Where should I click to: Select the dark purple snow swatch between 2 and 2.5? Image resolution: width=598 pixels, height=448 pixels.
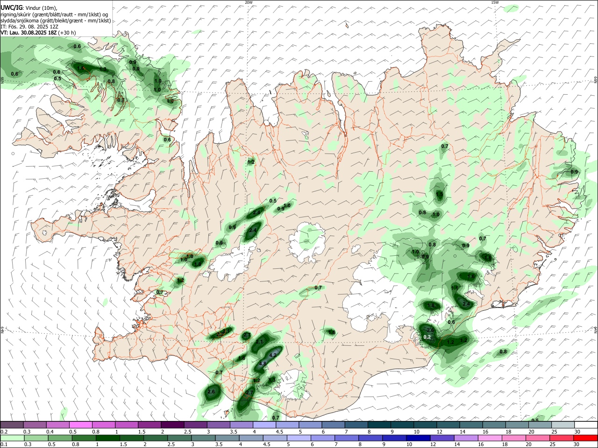(172, 425)
